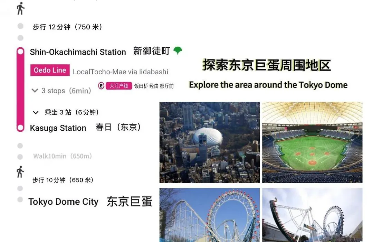Expand the 3 stops (6min) chevron

[35, 91]
